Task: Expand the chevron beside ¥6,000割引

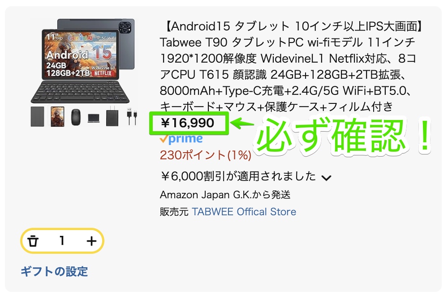Action: (326, 178)
